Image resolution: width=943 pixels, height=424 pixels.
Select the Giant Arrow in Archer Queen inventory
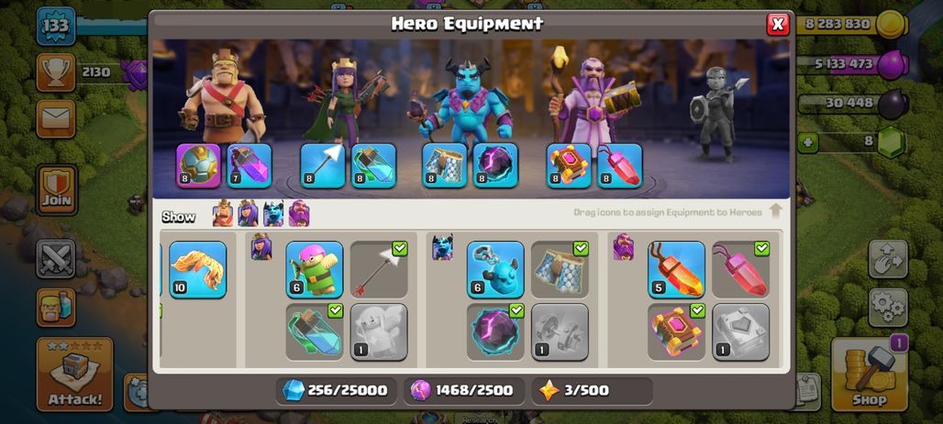tap(379, 269)
